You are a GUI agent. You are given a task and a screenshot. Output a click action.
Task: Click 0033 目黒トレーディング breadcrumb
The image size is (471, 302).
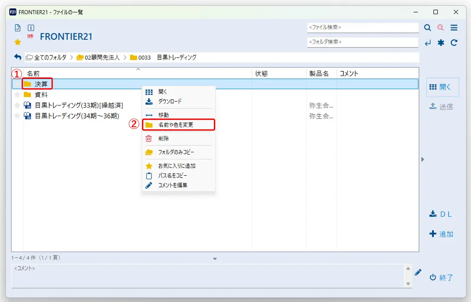pos(163,58)
